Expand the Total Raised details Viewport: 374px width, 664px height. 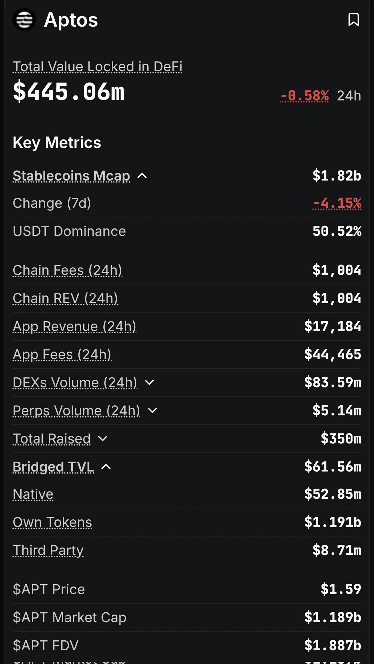pos(103,439)
